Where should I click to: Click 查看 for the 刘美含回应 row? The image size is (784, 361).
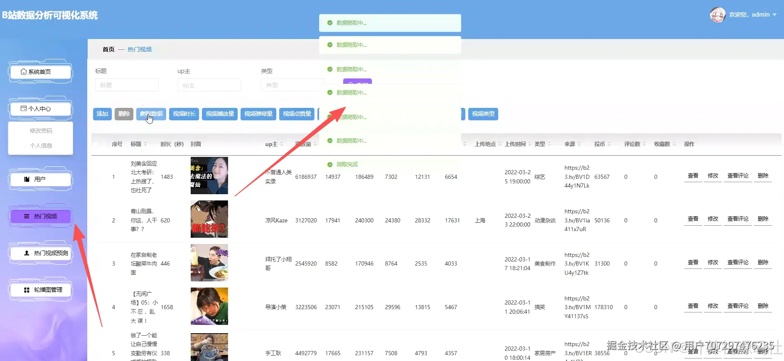tap(693, 176)
